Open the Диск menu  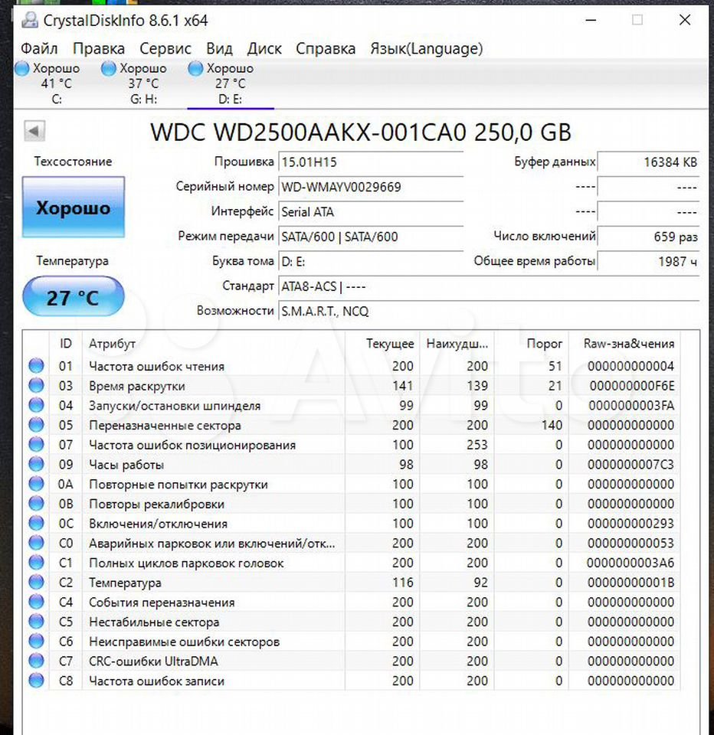pos(264,48)
